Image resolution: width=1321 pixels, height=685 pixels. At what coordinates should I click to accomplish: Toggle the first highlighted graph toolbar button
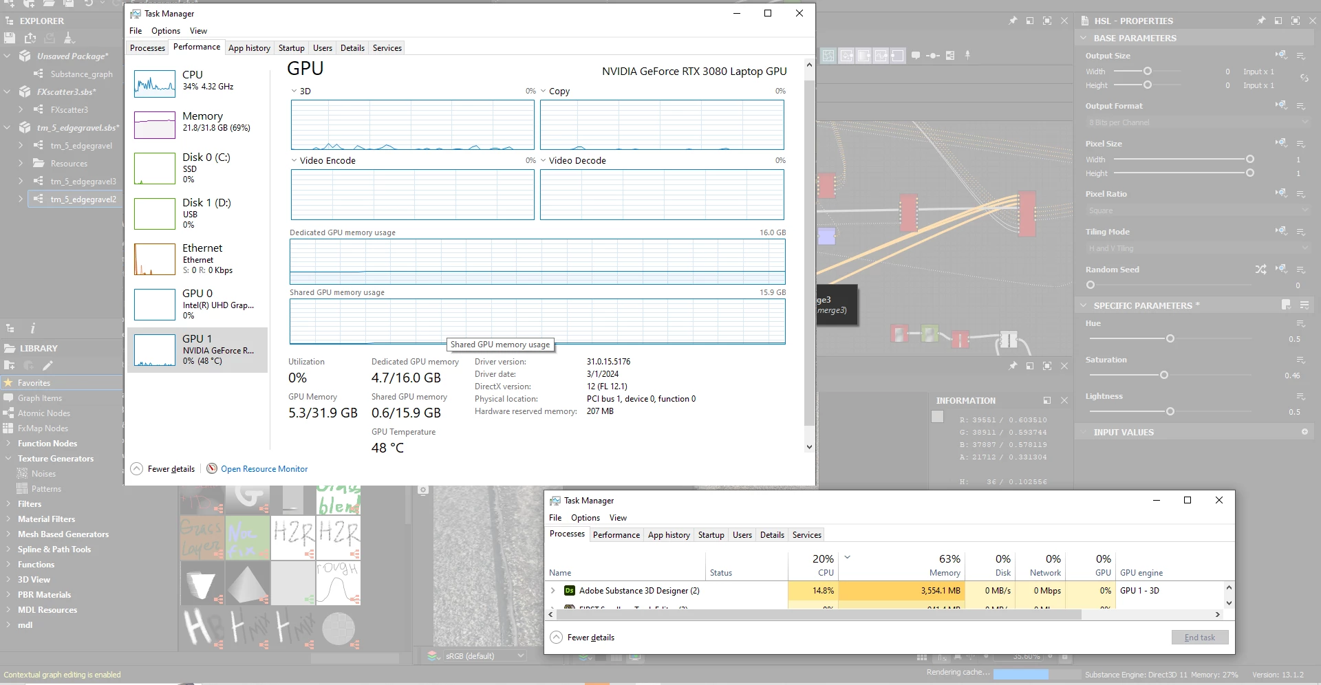(x=828, y=56)
